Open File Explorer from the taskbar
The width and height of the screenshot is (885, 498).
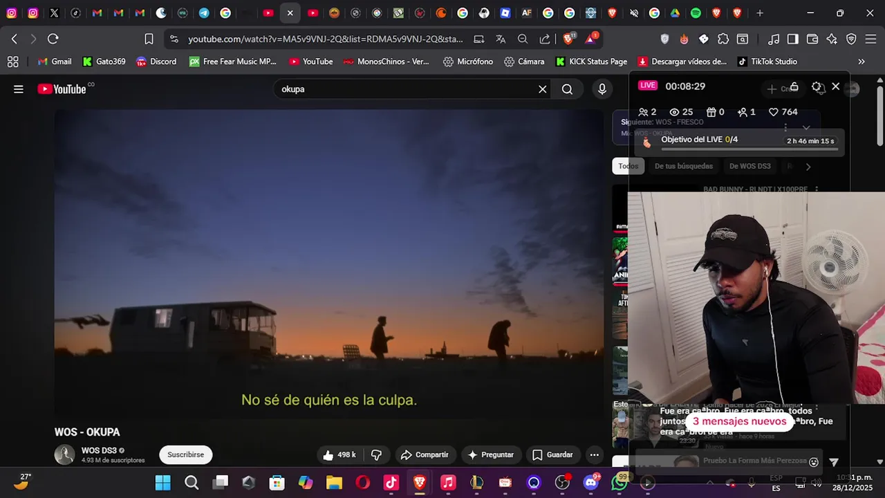pyautogui.click(x=334, y=483)
